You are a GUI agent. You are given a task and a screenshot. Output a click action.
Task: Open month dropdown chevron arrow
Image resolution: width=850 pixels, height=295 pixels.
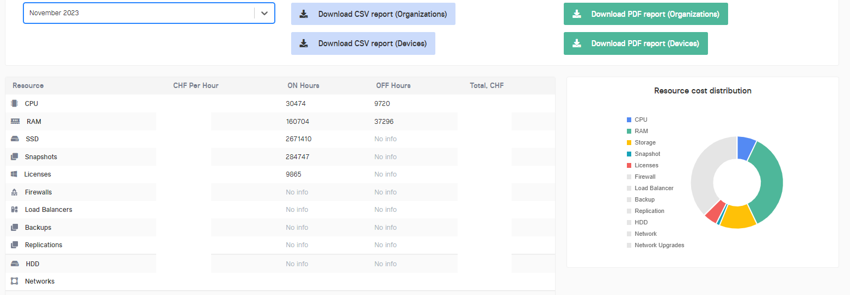(x=264, y=13)
